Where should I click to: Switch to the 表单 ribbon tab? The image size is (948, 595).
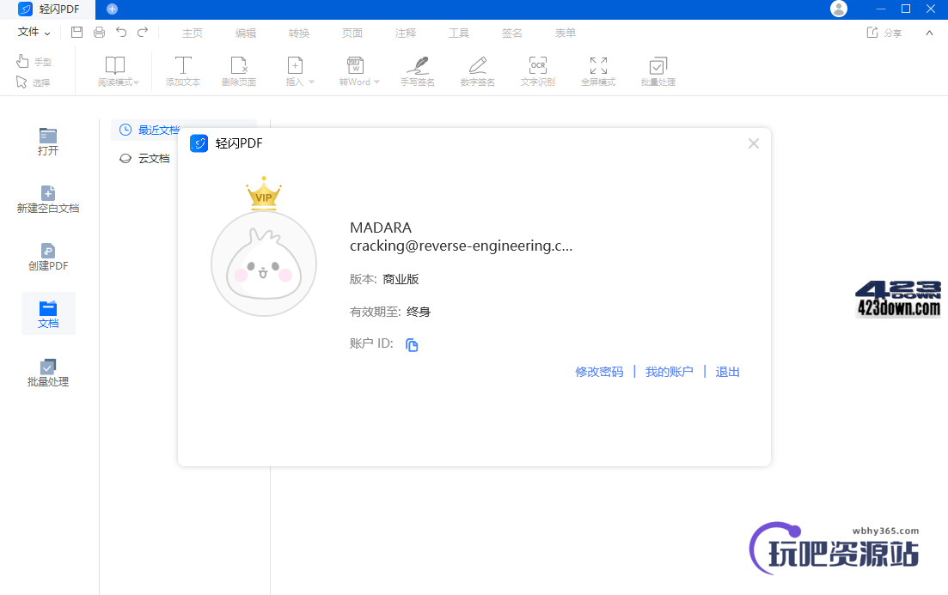(566, 33)
